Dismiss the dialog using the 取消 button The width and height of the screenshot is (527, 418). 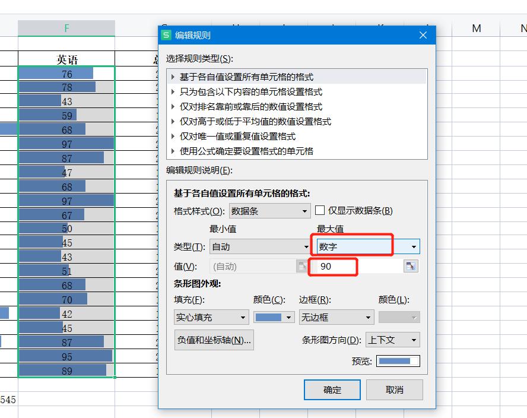(x=393, y=390)
